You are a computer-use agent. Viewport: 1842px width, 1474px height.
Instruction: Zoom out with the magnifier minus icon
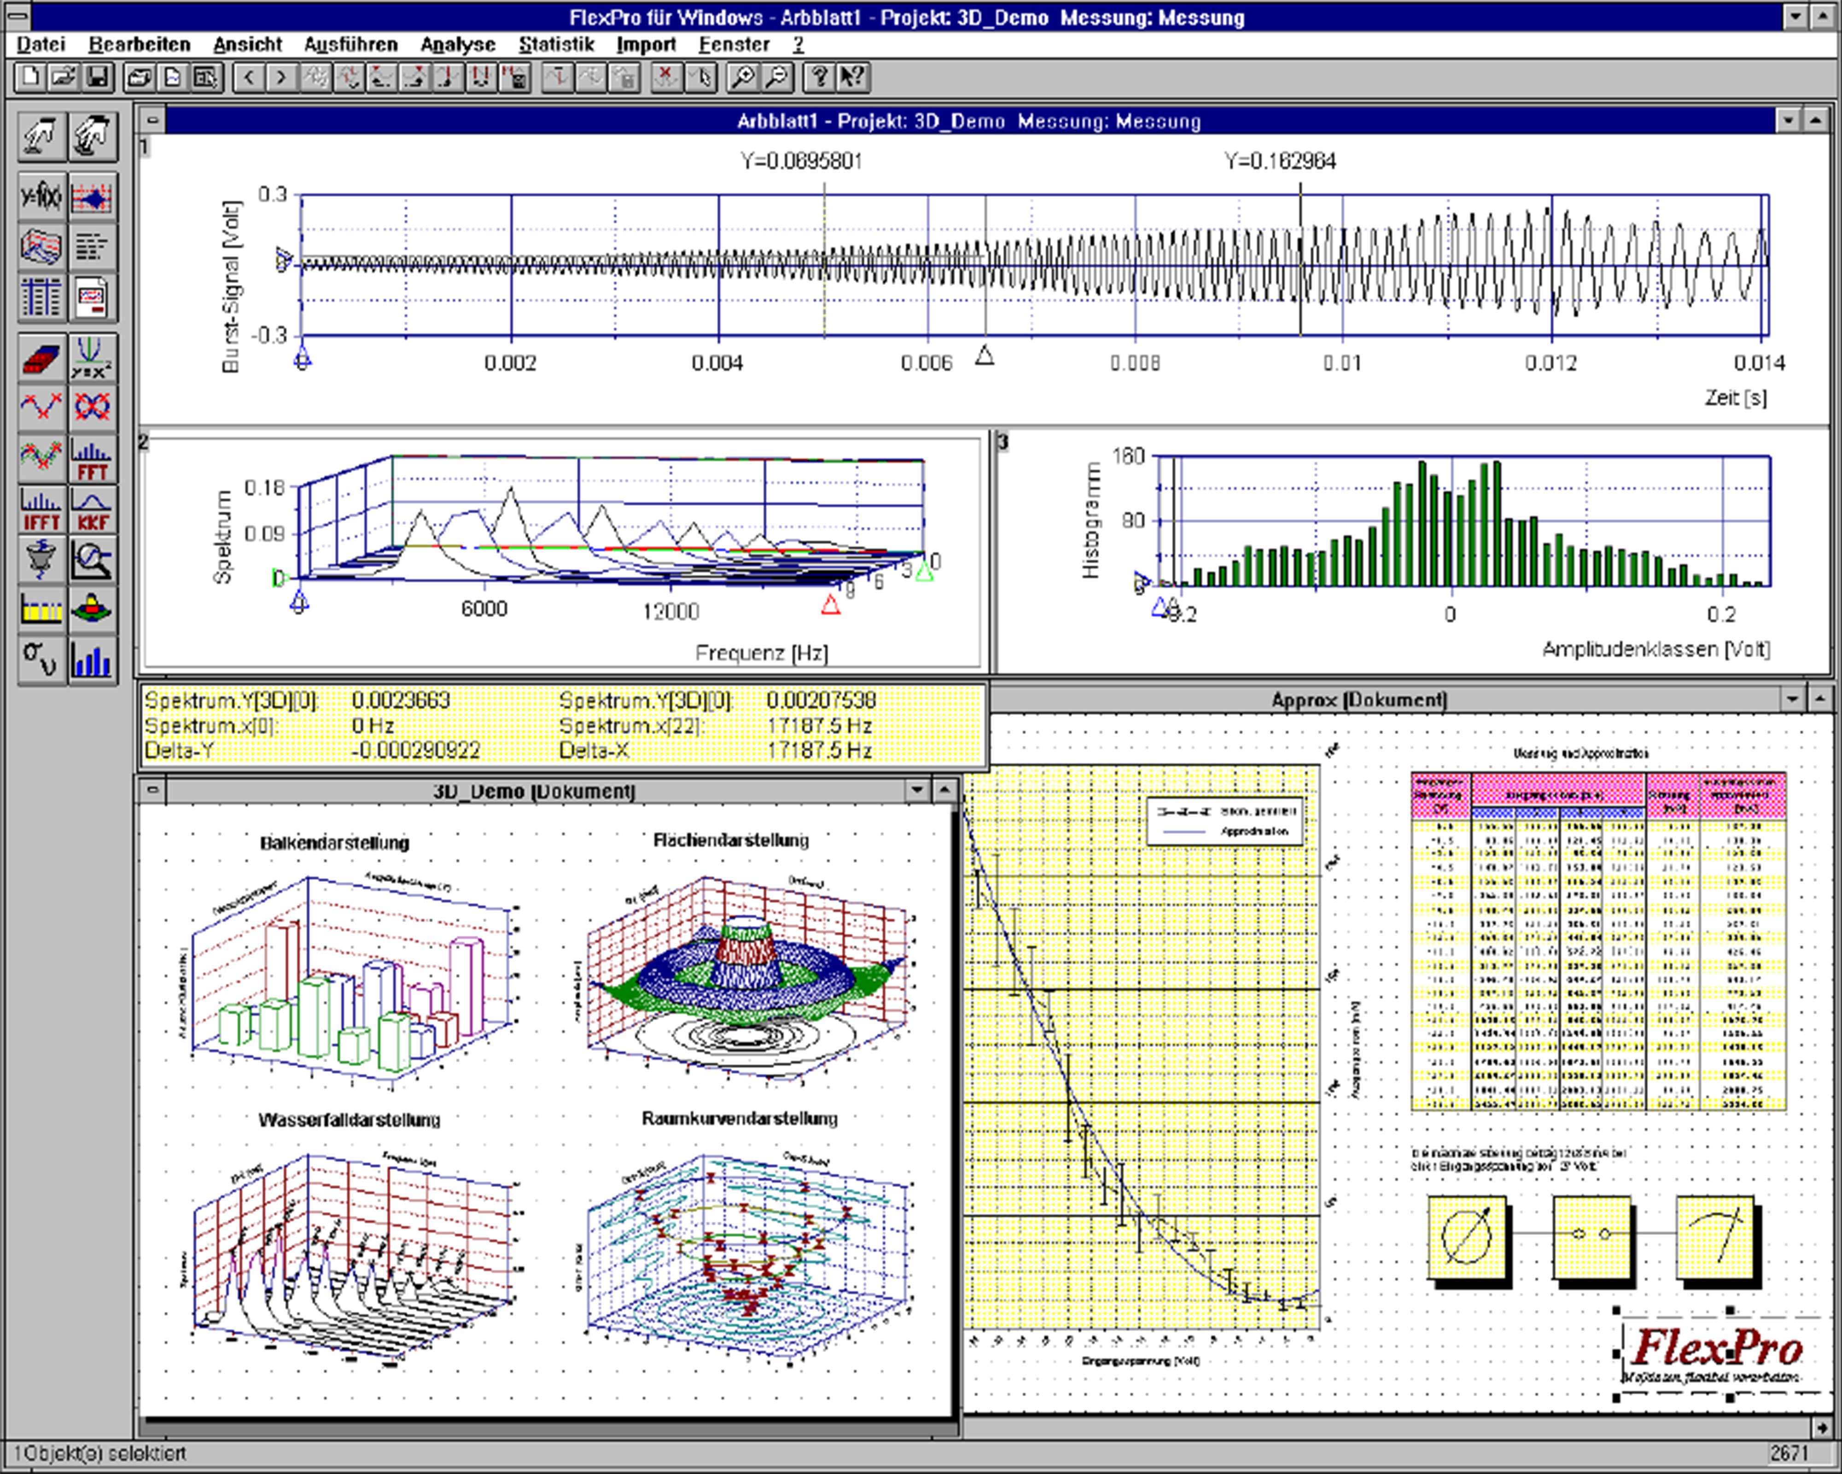click(x=776, y=78)
